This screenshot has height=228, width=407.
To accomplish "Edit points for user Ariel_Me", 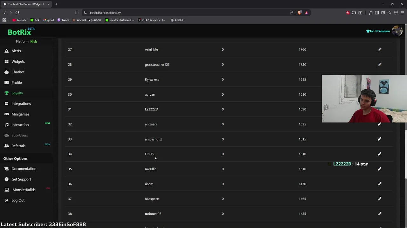I will tap(379, 49).
